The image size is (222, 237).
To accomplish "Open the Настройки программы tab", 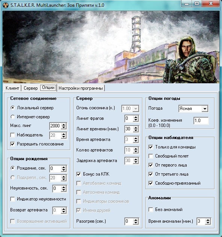I will 81,88.
